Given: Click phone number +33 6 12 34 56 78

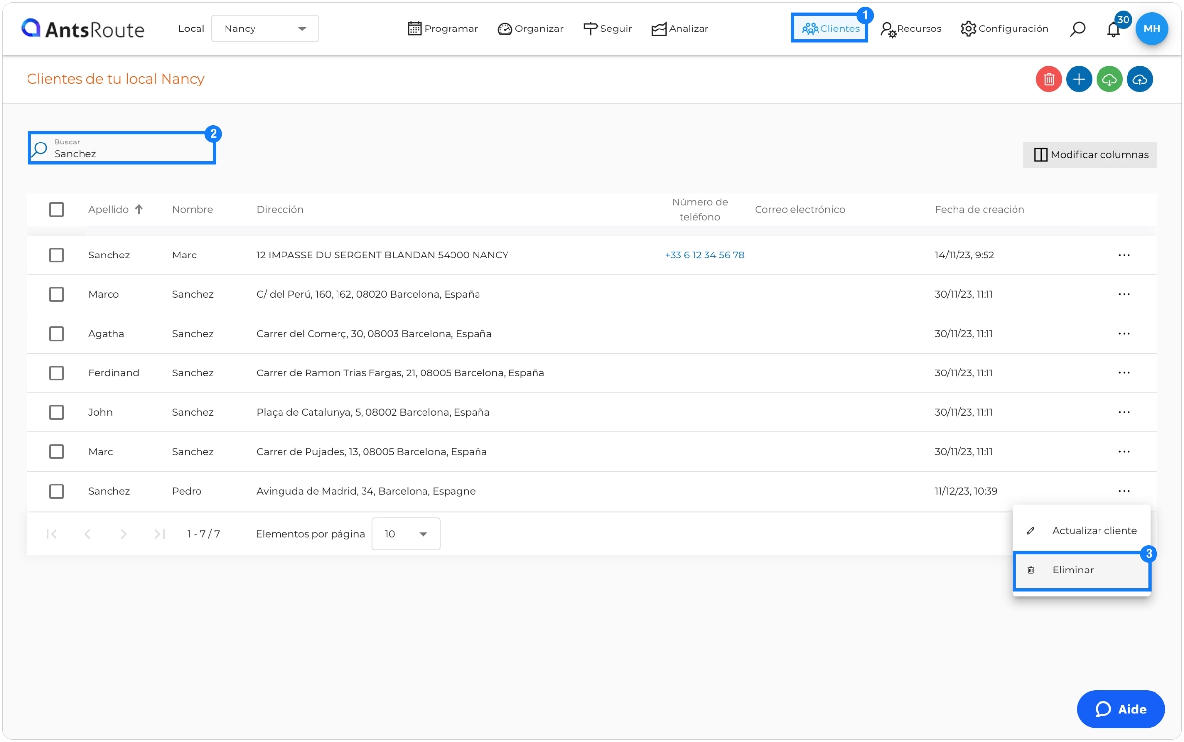Looking at the screenshot, I should pyautogui.click(x=704, y=255).
